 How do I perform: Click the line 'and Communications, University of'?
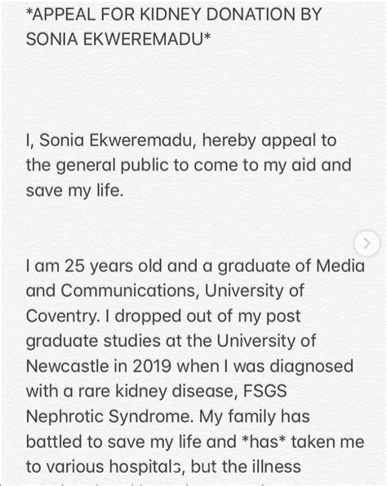tap(165, 291)
